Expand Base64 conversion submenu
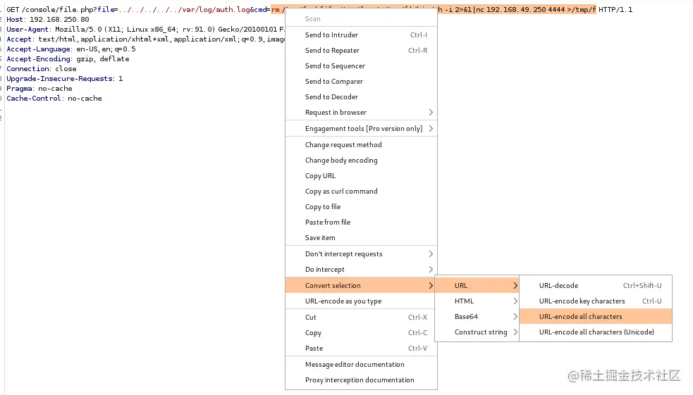 pos(477,316)
